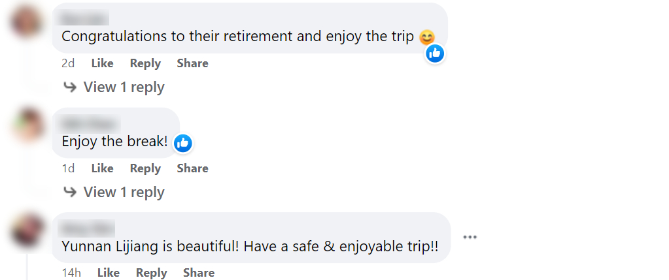Open the three-dot menu beside the Yunnan Lijiang comment
This screenshot has height=280, width=669.
pyautogui.click(x=470, y=237)
